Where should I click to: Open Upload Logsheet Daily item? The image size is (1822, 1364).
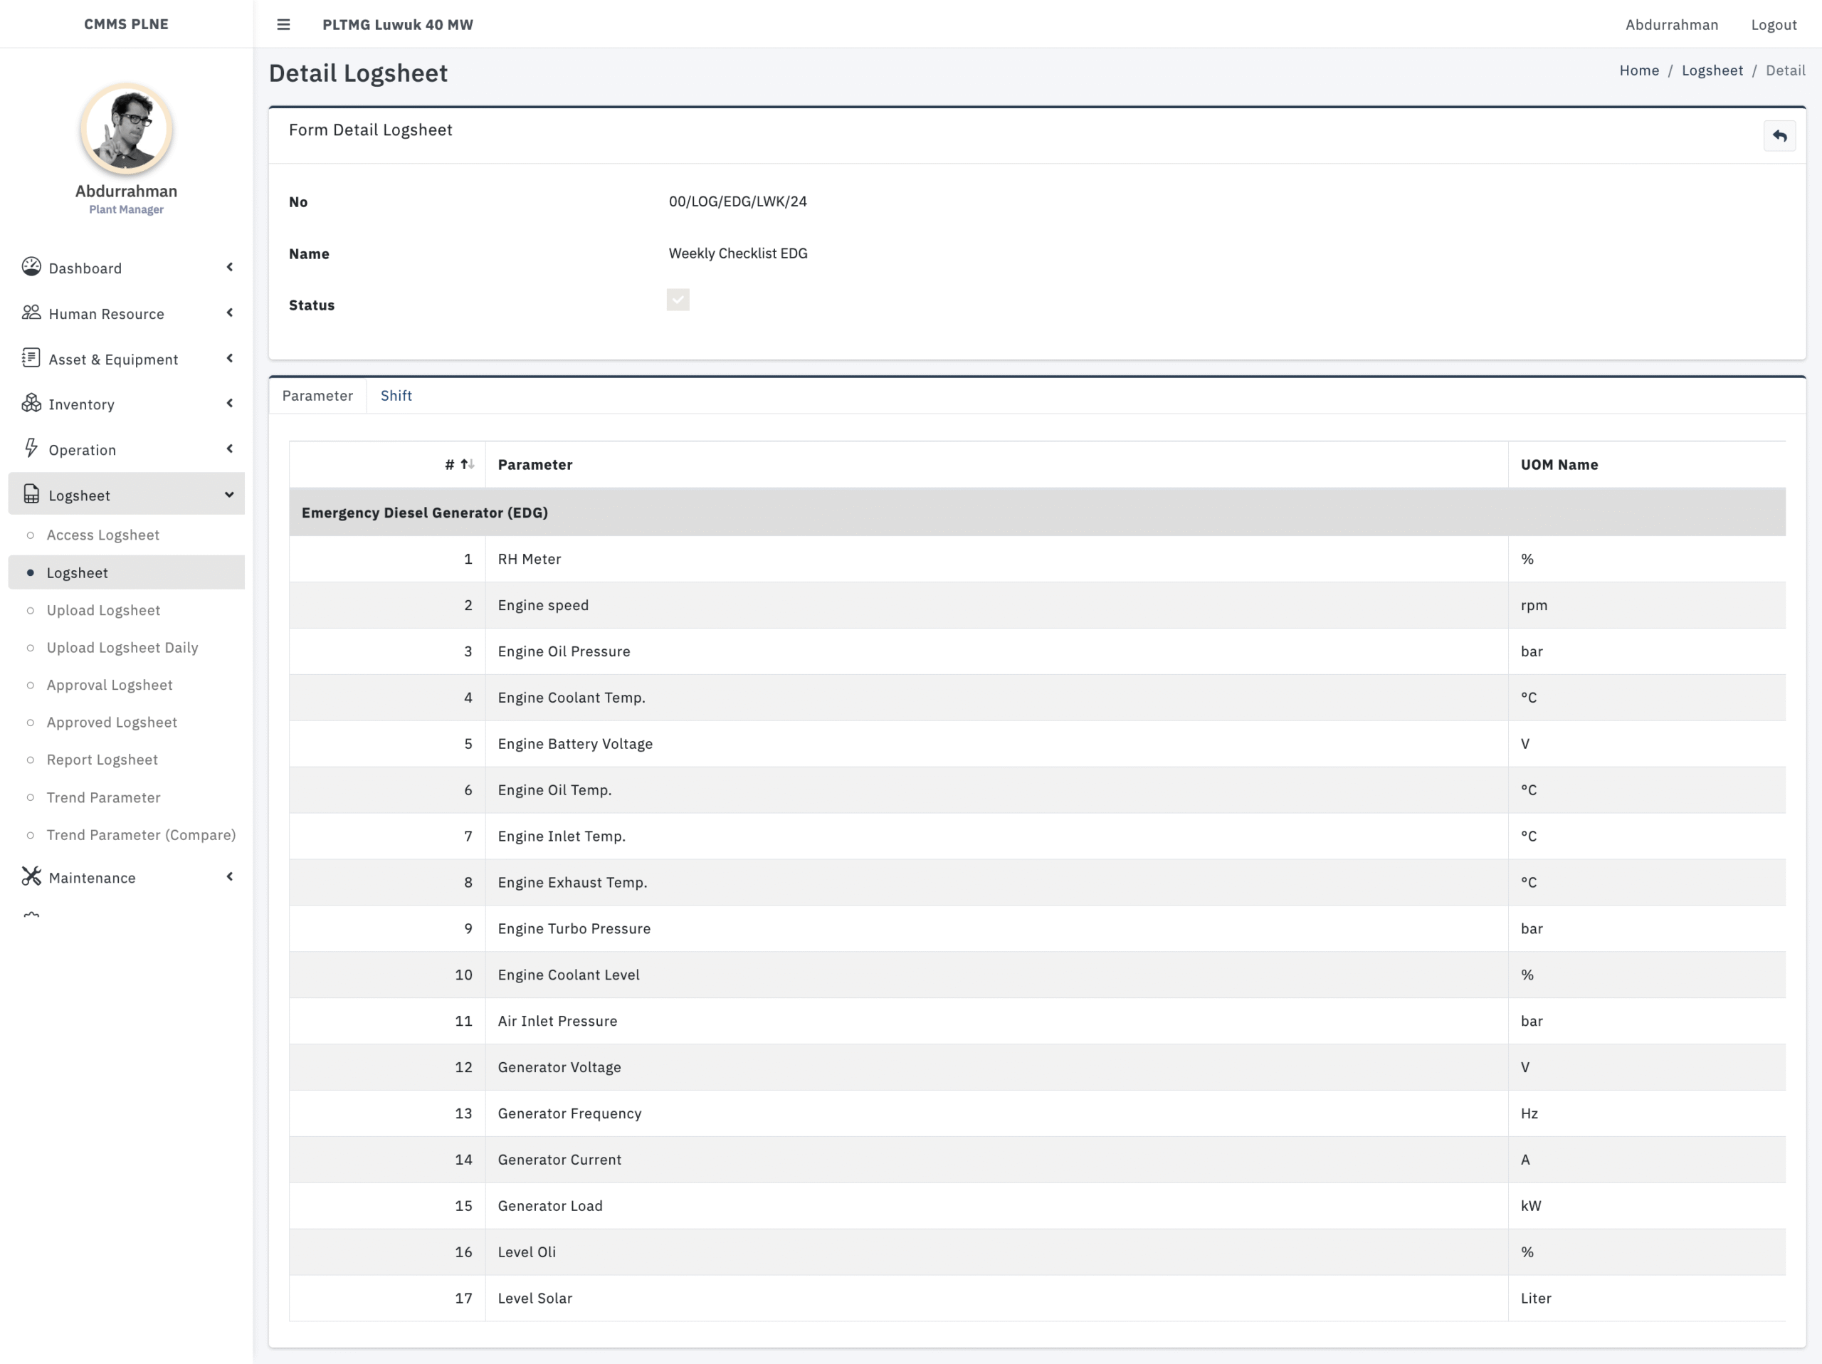[126, 647]
